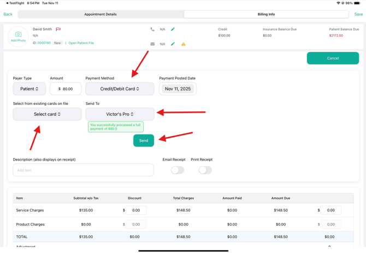
Task: Click the red flag beside David Smith
Action: point(58,30)
